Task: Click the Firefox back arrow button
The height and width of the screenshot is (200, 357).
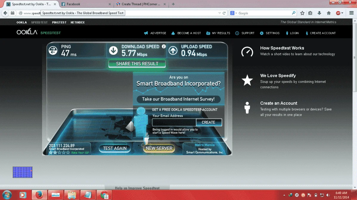Action: point(5,13)
